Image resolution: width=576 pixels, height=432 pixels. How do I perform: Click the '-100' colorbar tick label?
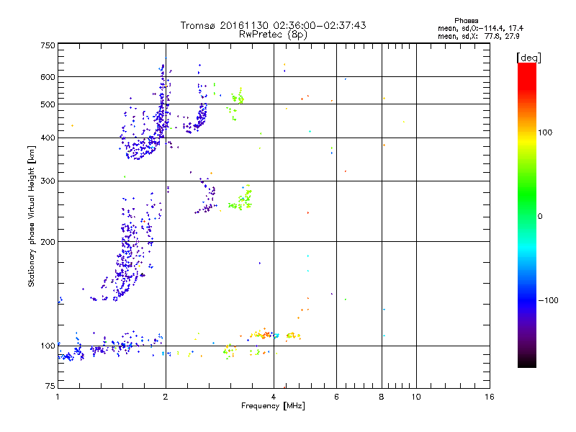(548, 300)
